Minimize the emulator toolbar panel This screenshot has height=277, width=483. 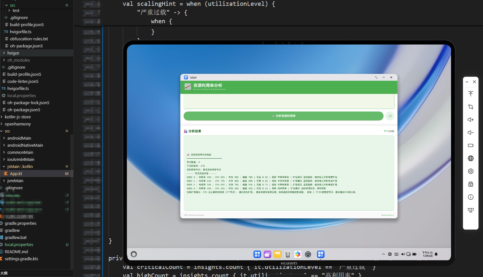pos(467,82)
